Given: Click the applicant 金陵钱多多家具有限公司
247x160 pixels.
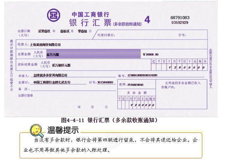Looking at the screenshot, I should tap(50, 75).
